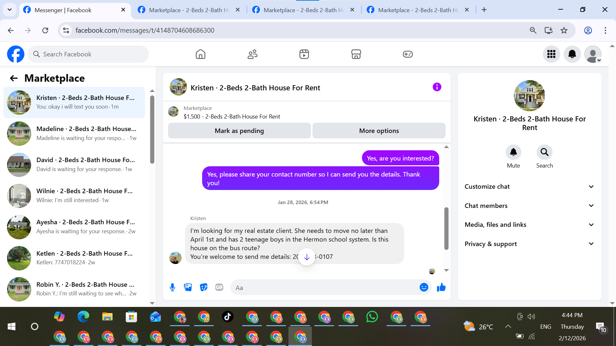Open the GIF picker

pos(219,287)
